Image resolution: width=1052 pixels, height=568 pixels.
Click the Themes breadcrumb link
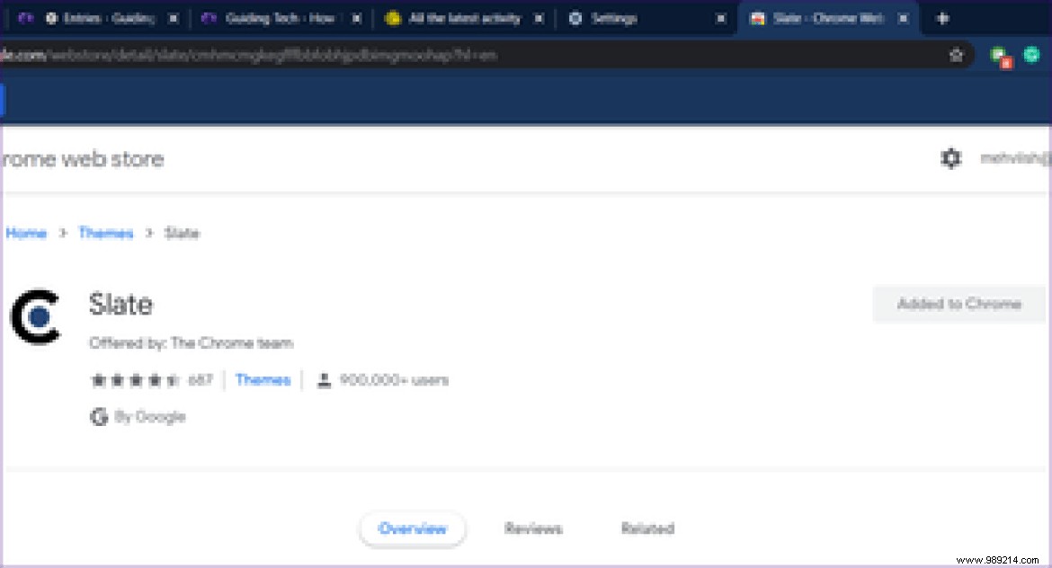click(x=105, y=233)
